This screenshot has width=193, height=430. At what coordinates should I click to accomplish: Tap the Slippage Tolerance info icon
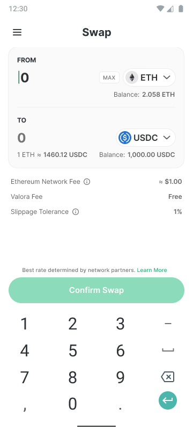(x=76, y=212)
